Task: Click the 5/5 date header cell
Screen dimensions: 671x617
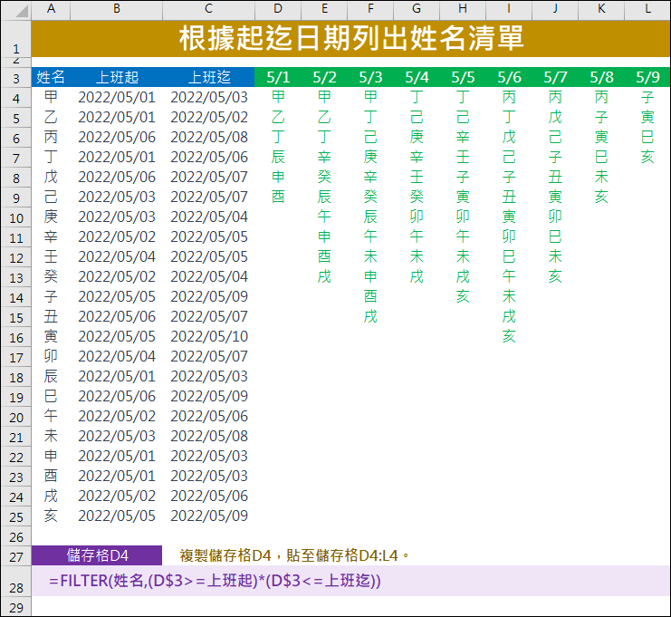Action: tap(463, 77)
